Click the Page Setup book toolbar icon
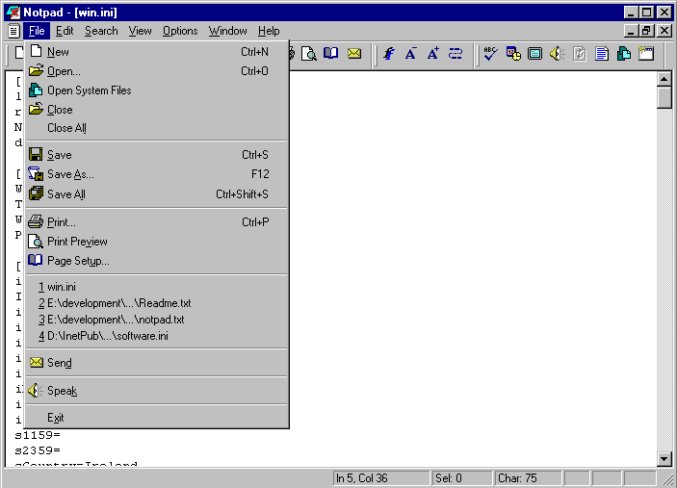 [330, 54]
